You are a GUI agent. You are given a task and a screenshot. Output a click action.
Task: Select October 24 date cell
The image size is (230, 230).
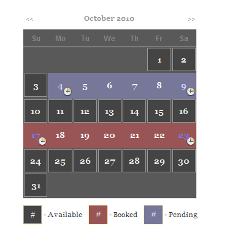pyautogui.click(x=36, y=161)
